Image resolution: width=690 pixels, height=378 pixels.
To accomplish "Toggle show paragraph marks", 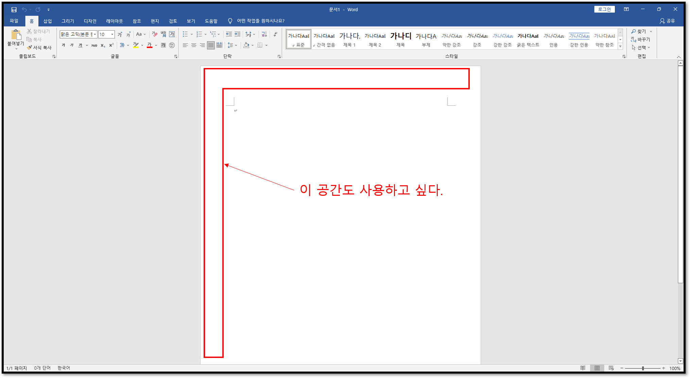I will 275,34.
